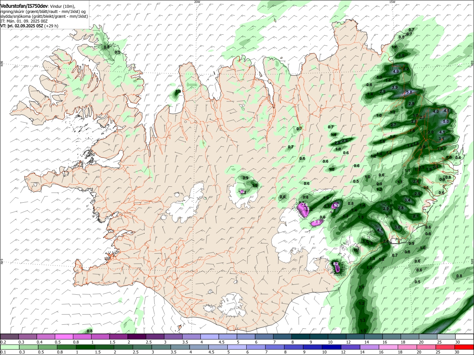Select snow scale swatch between 18 and 20
Viewport: 474px width, 355px height.
point(410,337)
